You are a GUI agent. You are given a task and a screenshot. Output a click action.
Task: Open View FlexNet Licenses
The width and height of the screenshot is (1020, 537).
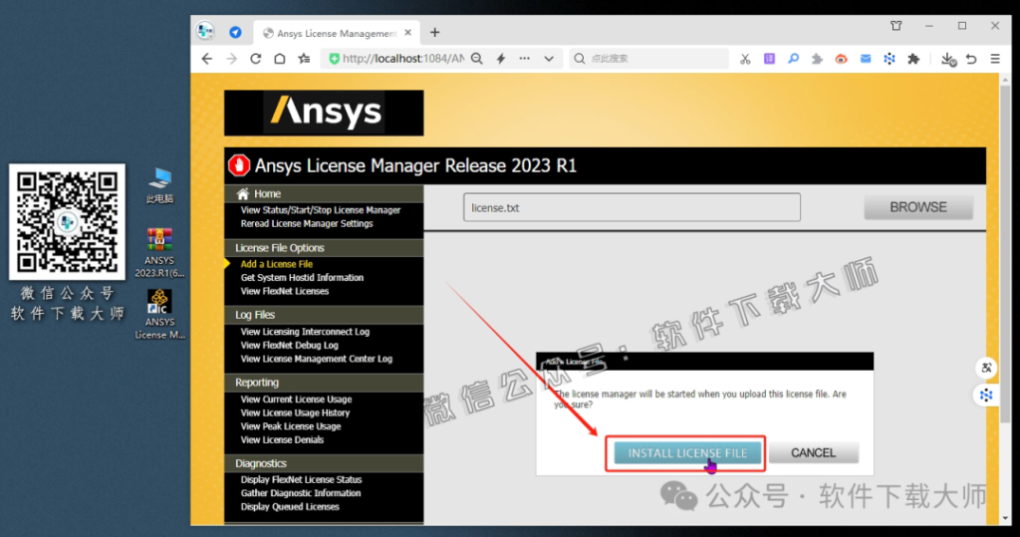pyautogui.click(x=284, y=292)
